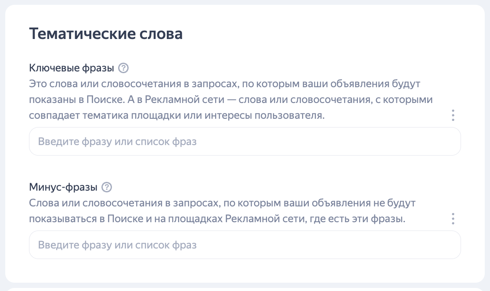Open three-dot menu for Ключевые фразы field
This screenshot has width=490, height=291.
(x=453, y=115)
